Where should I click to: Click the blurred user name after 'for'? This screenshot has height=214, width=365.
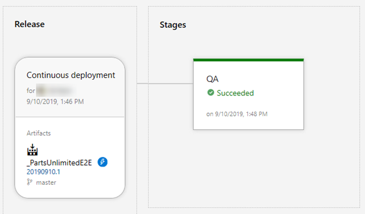click(x=56, y=90)
